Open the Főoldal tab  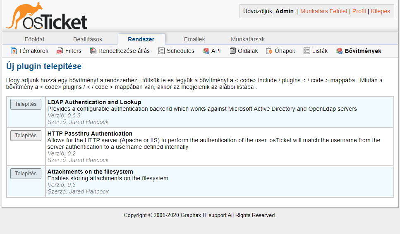tap(34, 39)
